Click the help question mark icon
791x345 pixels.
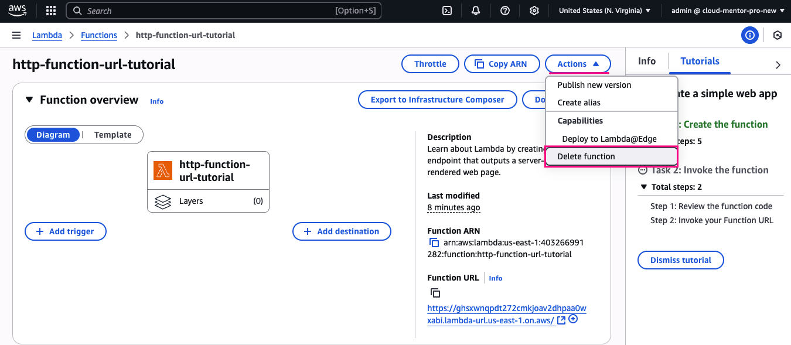pos(505,11)
